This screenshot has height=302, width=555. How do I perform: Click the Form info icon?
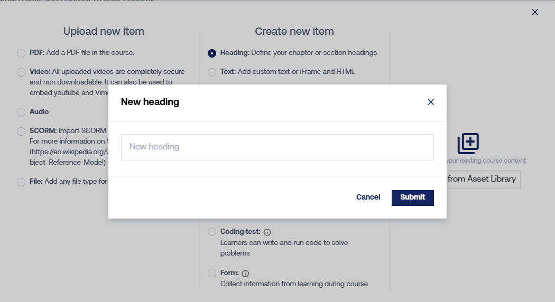(x=245, y=273)
